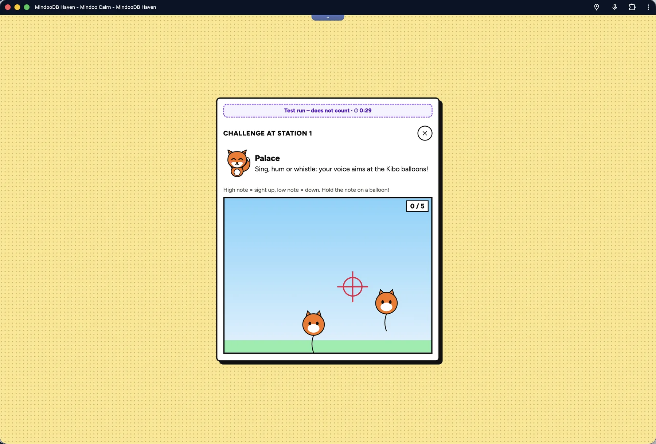This screenshot has height=444, width=656.
Task: Click the 'High note = sight up' hint
Action: pos(306,190)
